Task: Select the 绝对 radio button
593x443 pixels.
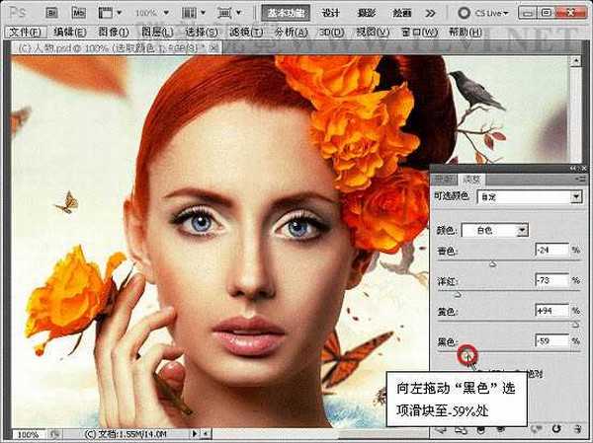Action: pyautogui.click(x=532, y=373)
